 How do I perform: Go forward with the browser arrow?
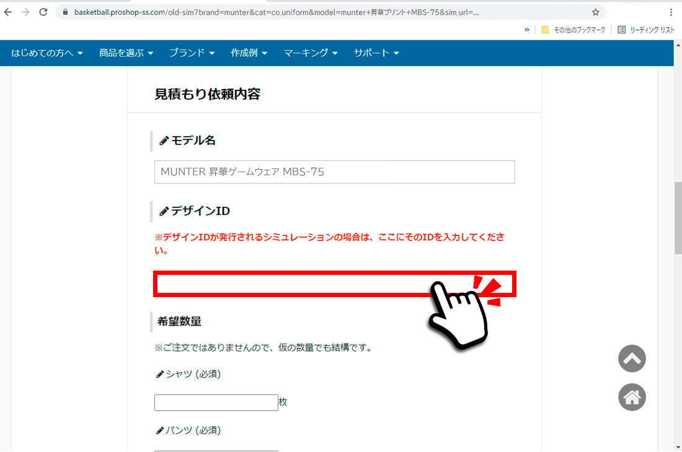tap(25, 12)
